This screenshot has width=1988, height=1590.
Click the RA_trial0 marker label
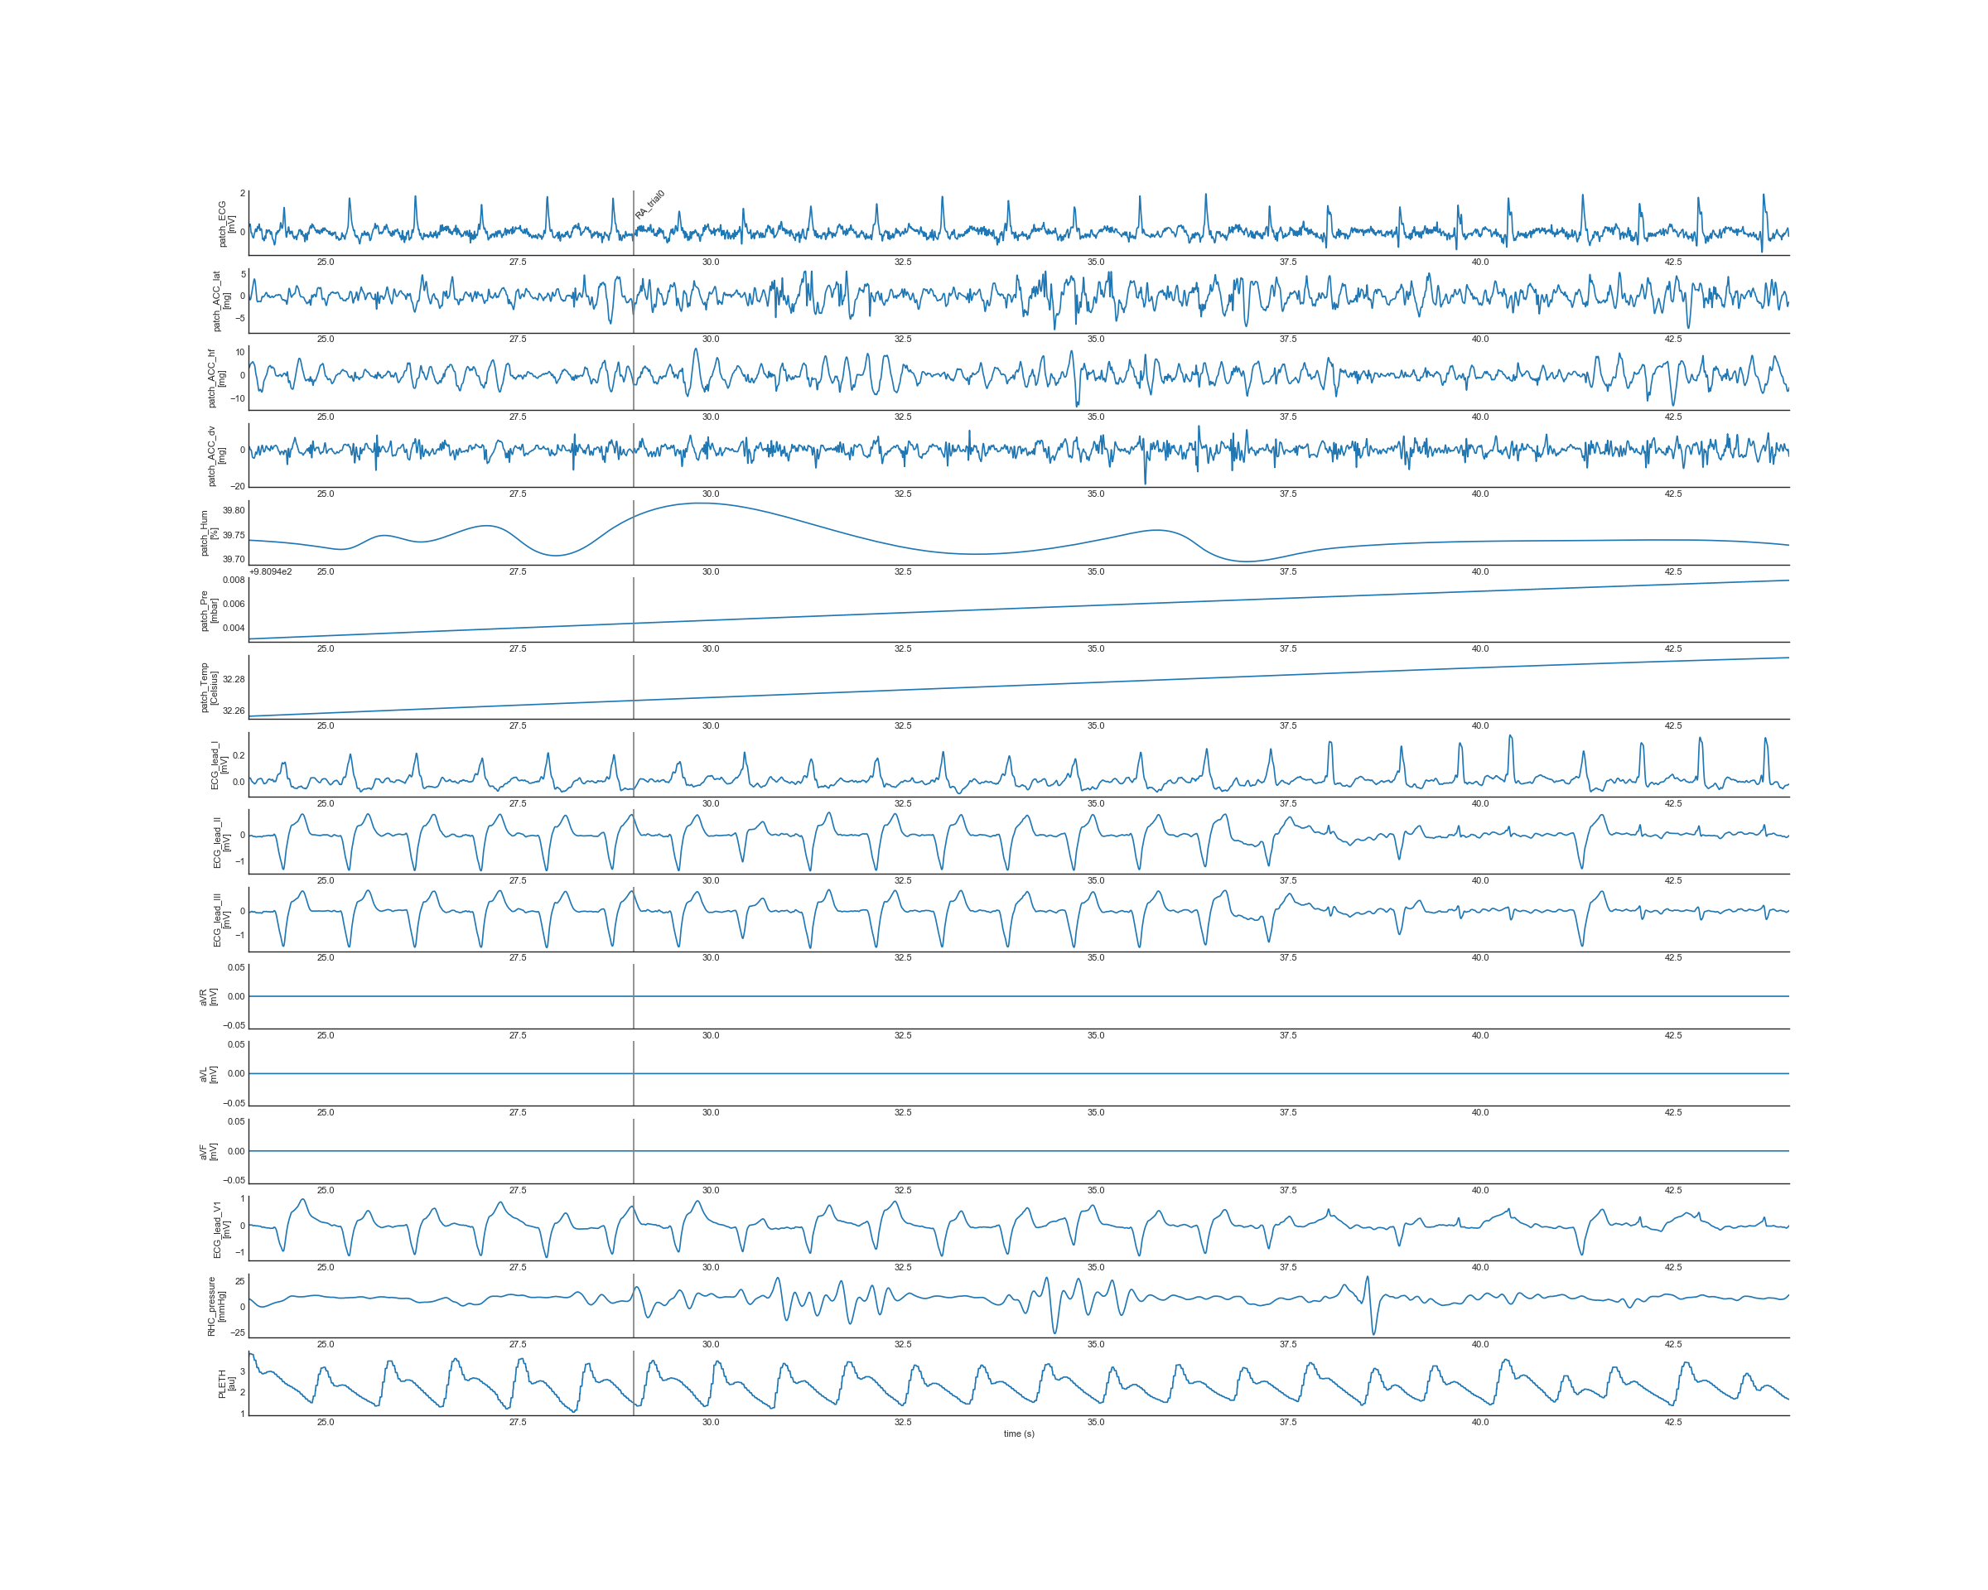tap(649, 205)
